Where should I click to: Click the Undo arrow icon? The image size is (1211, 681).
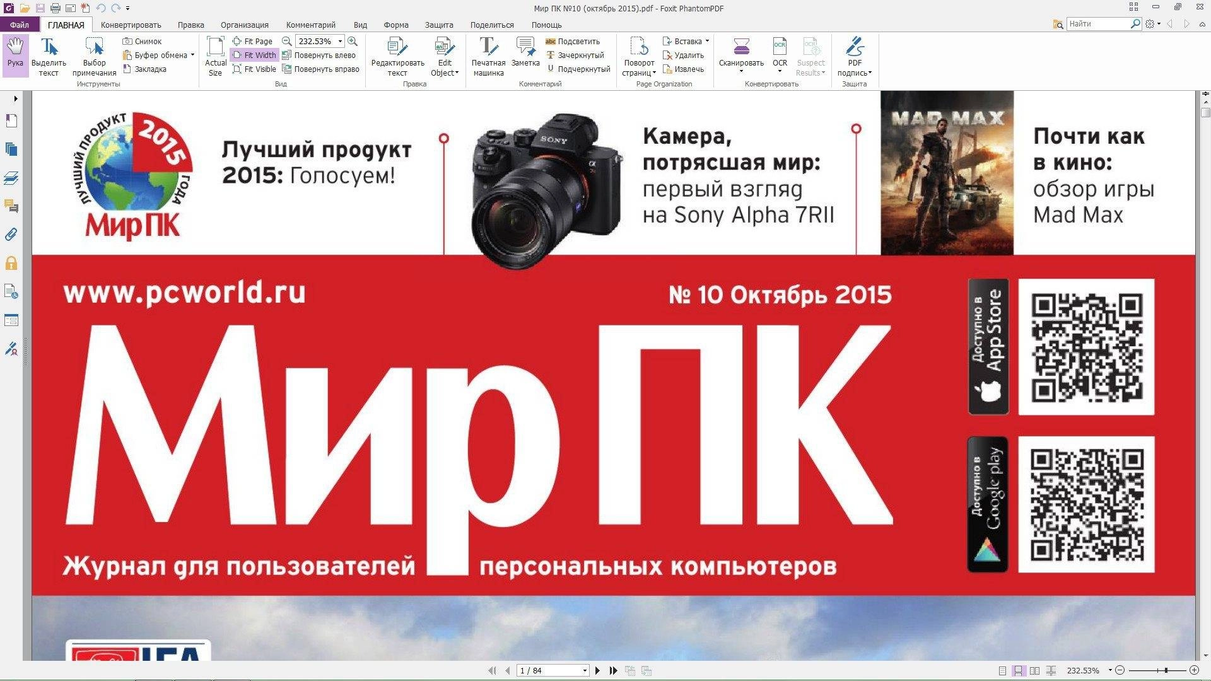(x=101, y=8)
